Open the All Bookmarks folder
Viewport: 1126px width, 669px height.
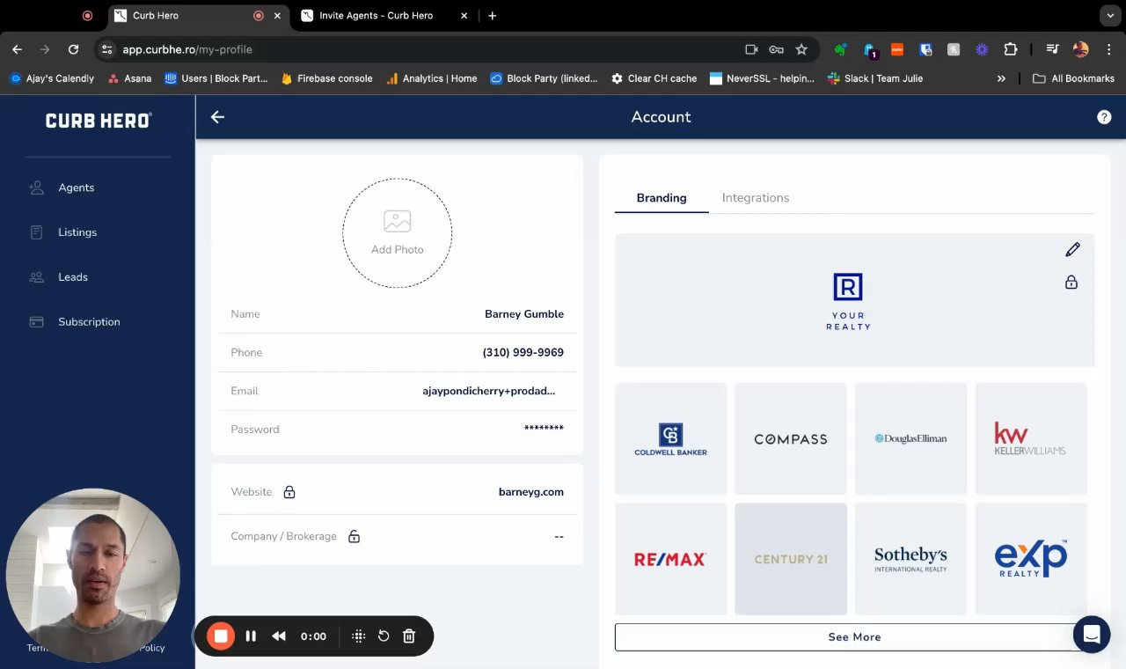pos(1073,78)
